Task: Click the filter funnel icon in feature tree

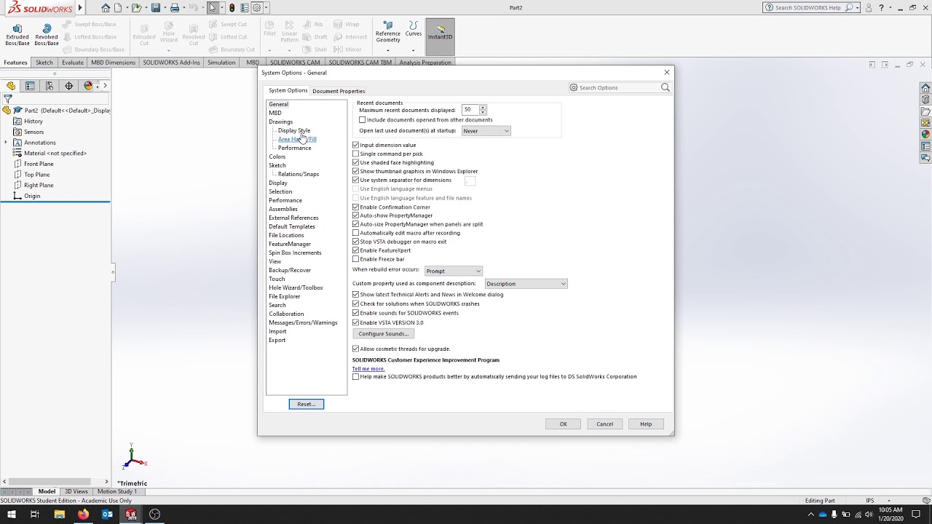Action: [x=8, y=99]
